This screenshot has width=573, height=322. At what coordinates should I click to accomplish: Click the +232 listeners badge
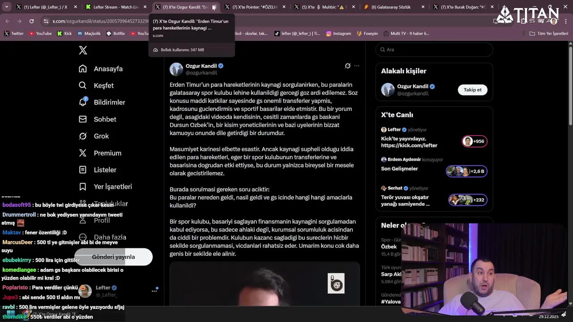(x=468, y=200)
